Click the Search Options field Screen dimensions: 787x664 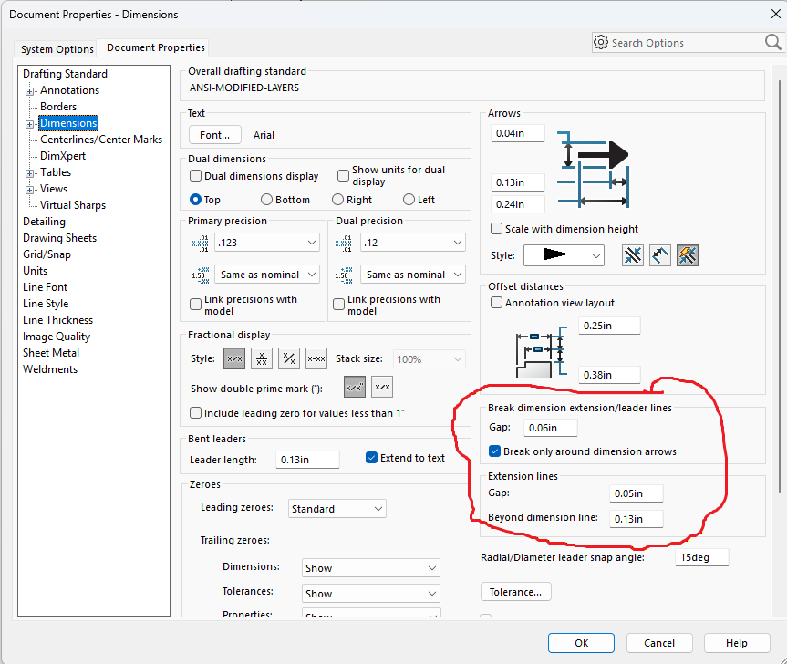pos(684,43)
